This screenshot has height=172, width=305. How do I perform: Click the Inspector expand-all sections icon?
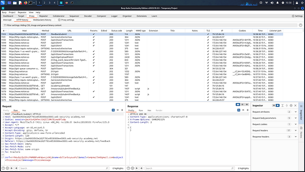[282, 105]
